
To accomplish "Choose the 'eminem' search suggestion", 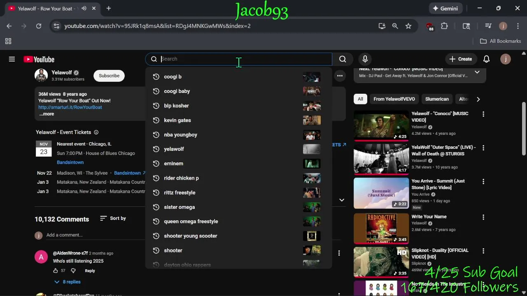I will click(x=238, y=164).
